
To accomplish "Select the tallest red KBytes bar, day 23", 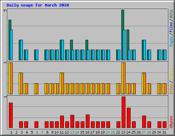I will point(123,112).
